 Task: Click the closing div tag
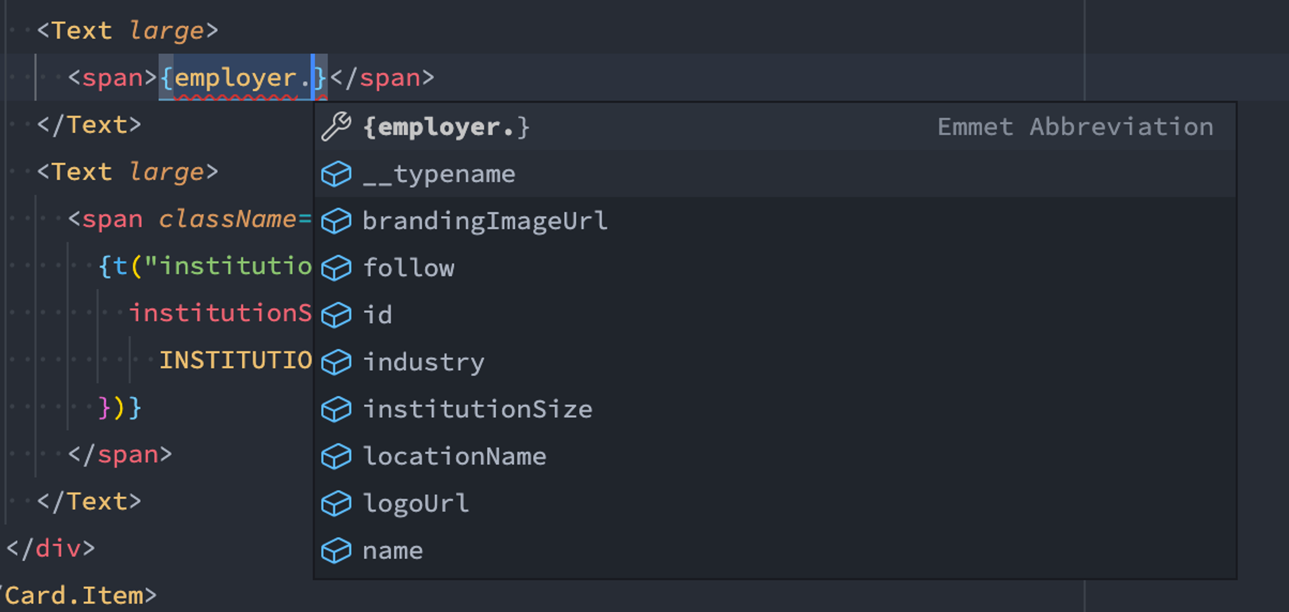pyautogui.click(x=50, y=549)
